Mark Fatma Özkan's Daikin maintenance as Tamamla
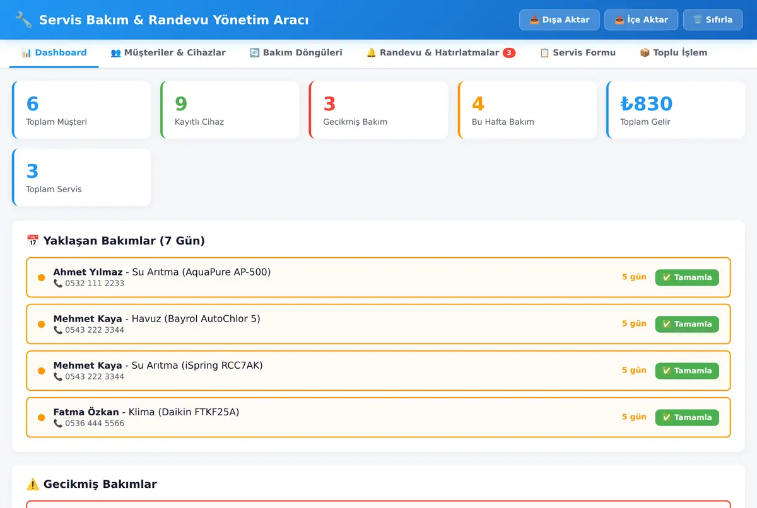Screen dimensions: 757x508 (x=687, y=417)
